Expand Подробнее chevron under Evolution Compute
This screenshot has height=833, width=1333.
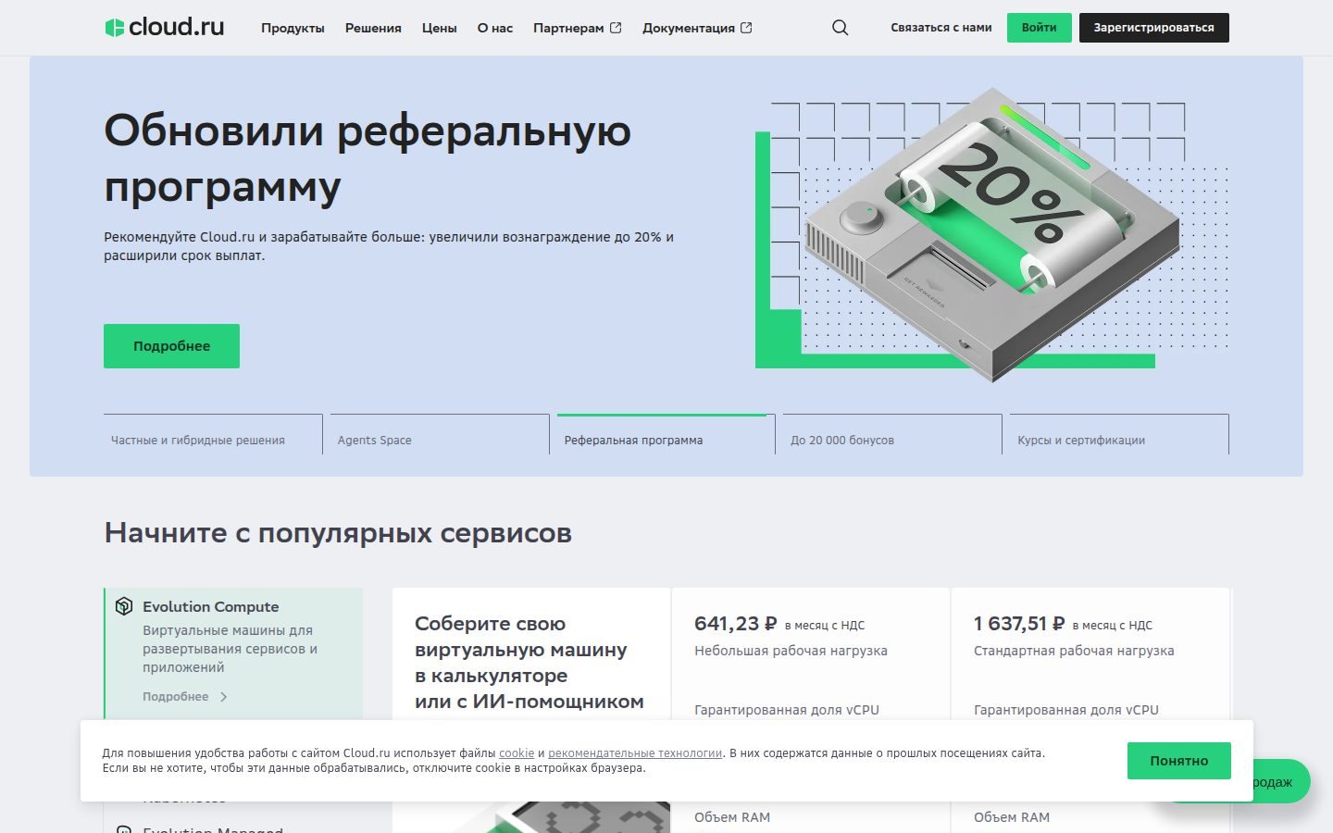tap(224, 697)
